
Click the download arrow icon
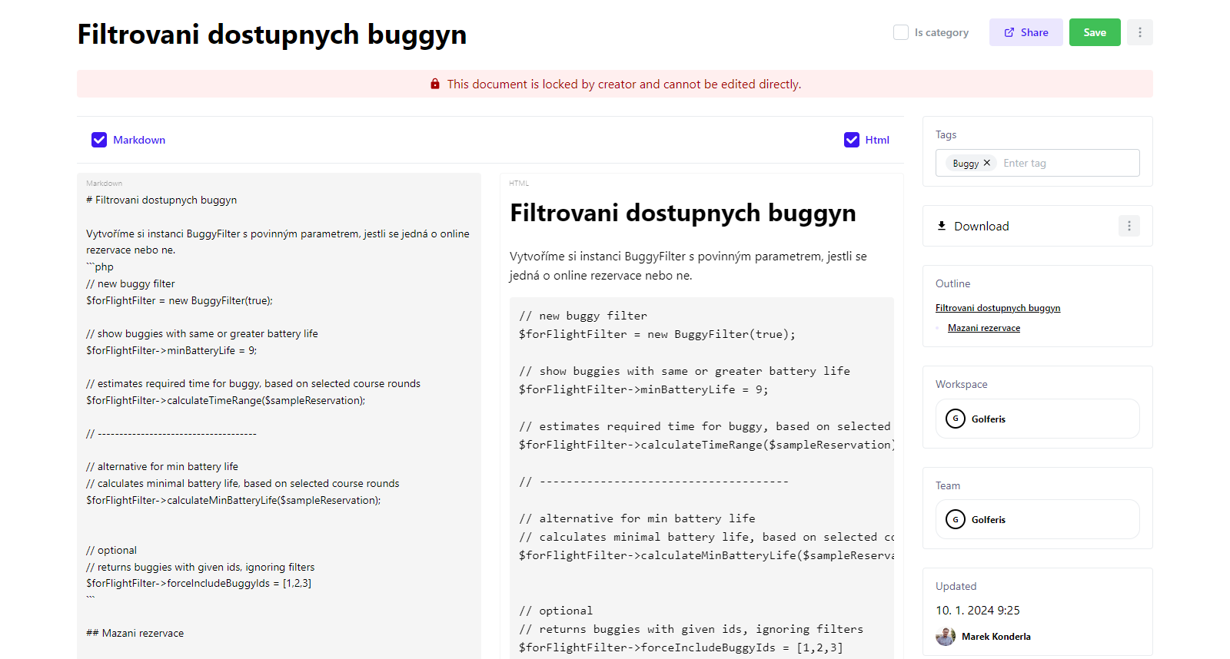pyautogui.click(x=942, y=226)
